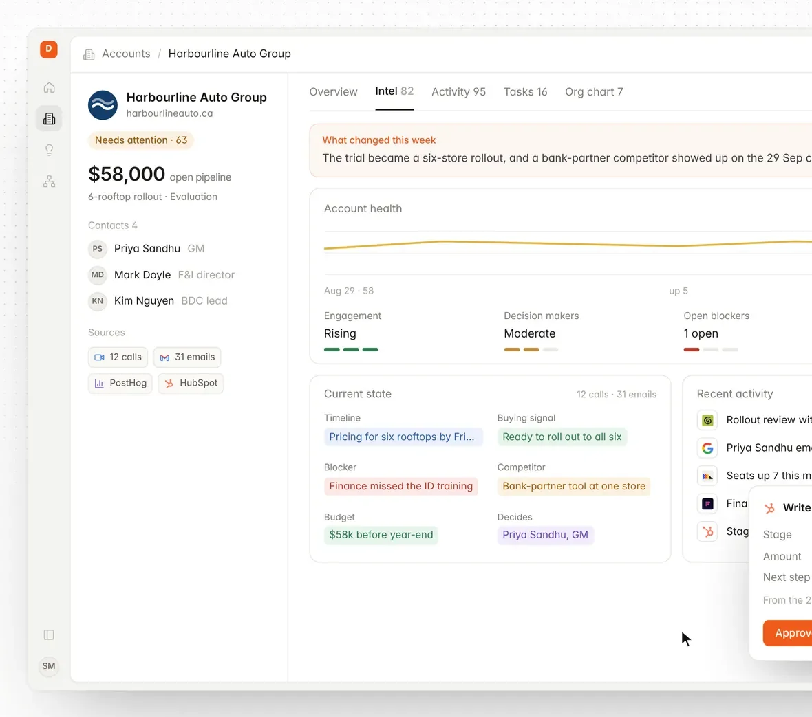Open contact Mark Doyle
The image size is (812, 717).
pos(142,275)
